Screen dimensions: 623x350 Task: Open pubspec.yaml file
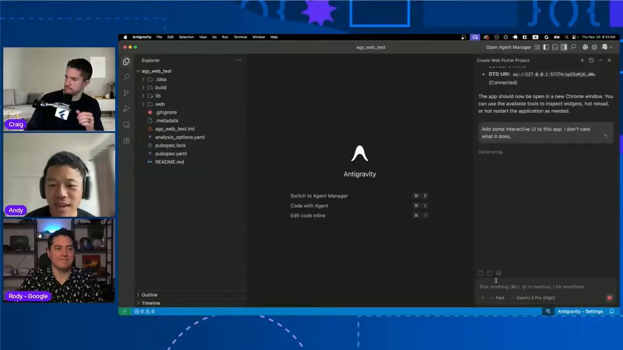pyautogui.click(x=171, y=154)
